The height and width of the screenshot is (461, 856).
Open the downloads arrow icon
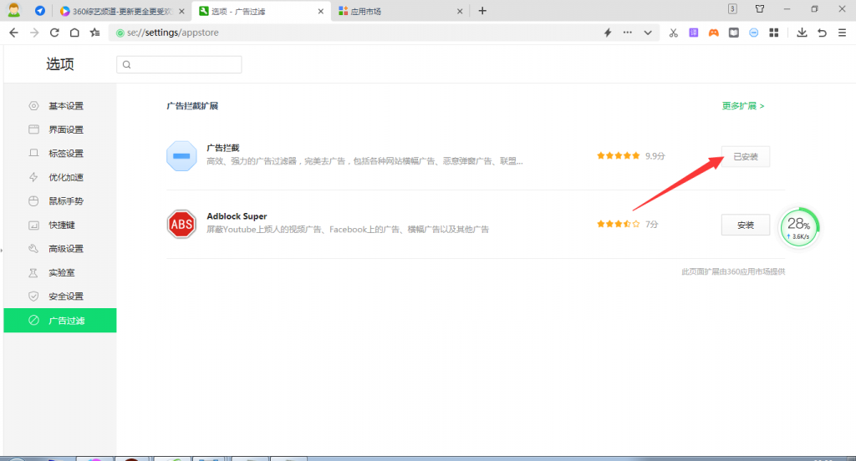click(x=802, y=33)
